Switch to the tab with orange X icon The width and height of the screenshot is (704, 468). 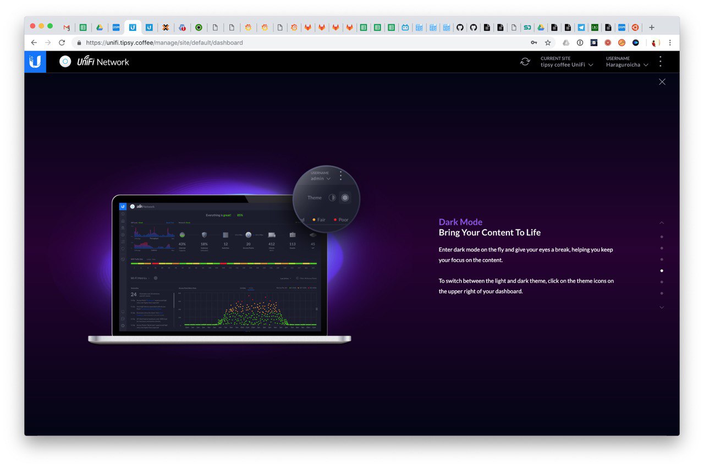pyautogui.click(x=165, y=27)
